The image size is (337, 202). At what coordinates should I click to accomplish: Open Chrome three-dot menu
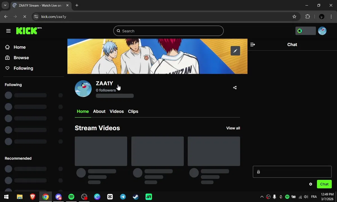pyautogui.click(x=331, y=17)
